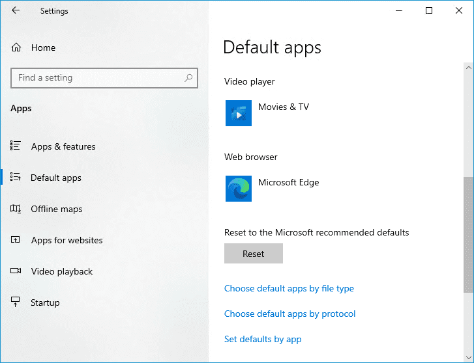This screenshot has height=363, width=474.
Task: Open Choose default apps by protocol
Action: click(x=289, y=314)
